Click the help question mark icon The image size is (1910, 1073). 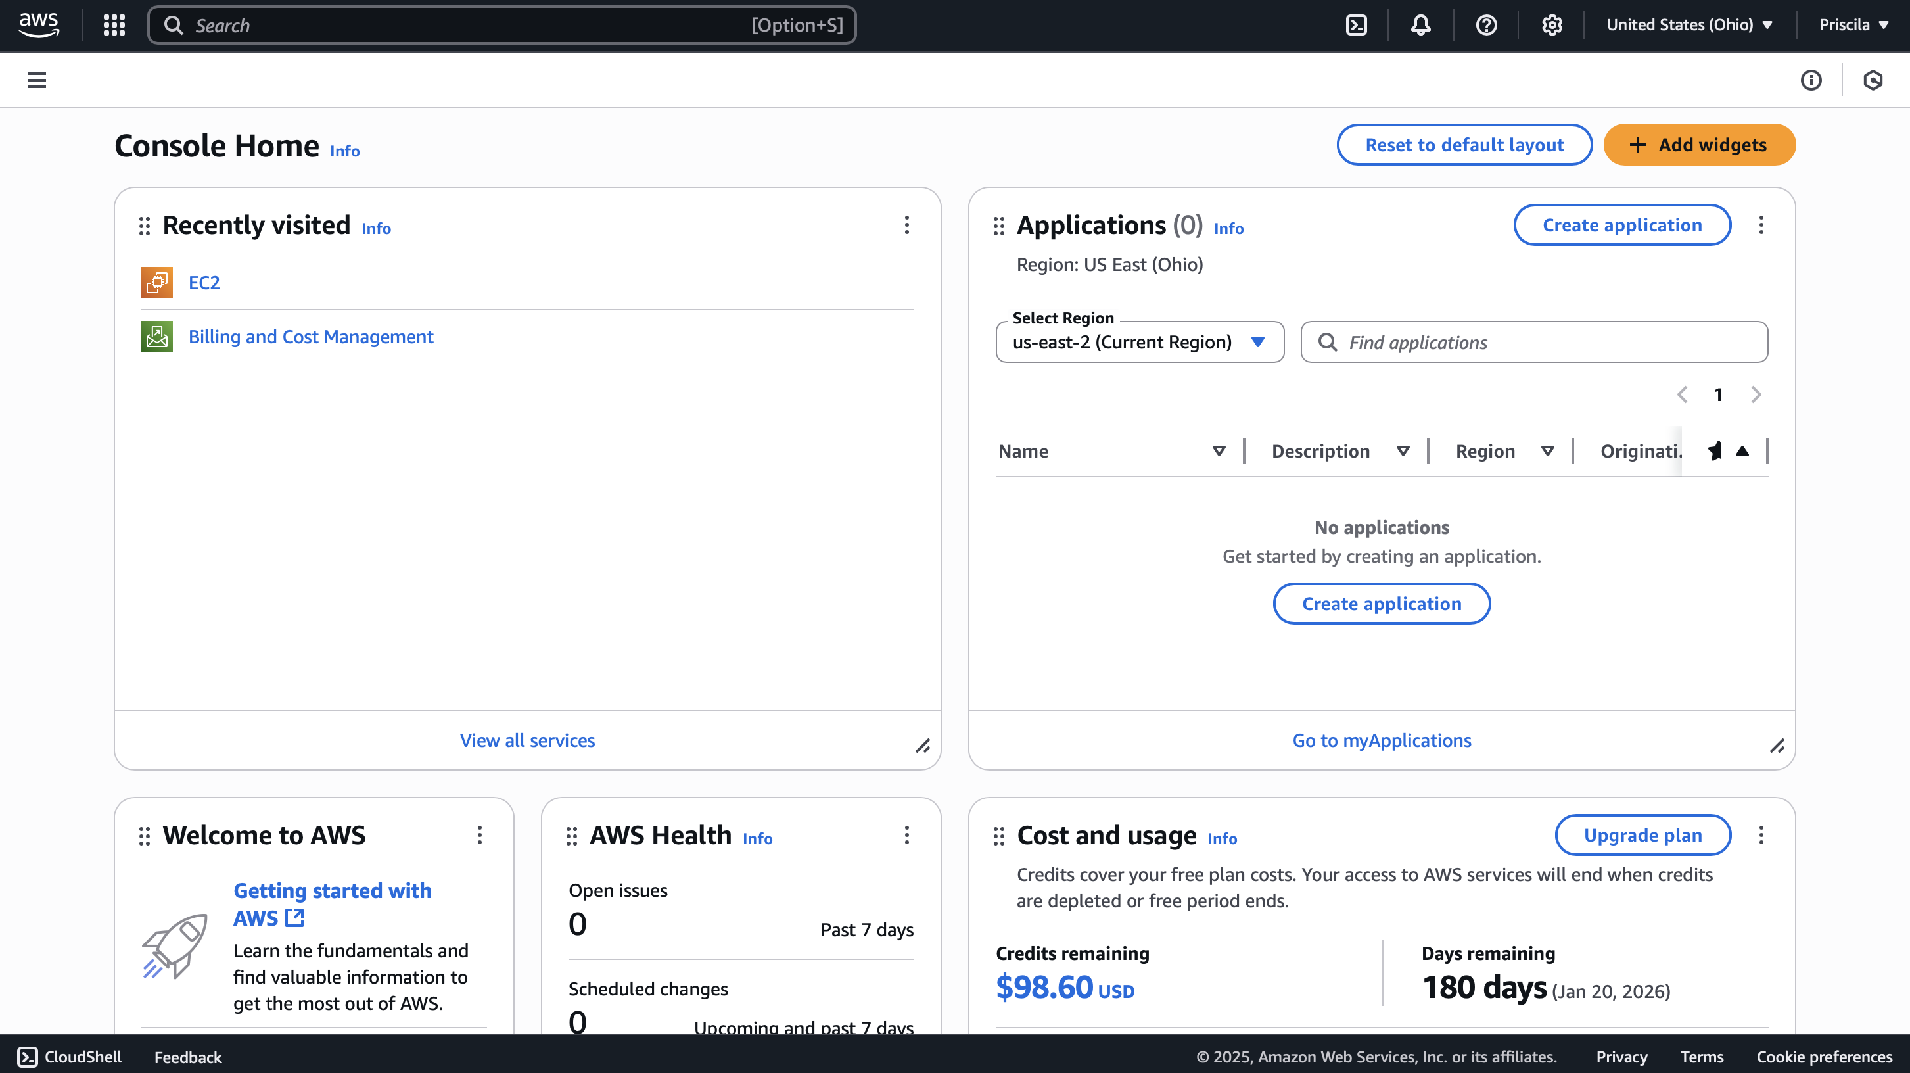coord(1486,25)
